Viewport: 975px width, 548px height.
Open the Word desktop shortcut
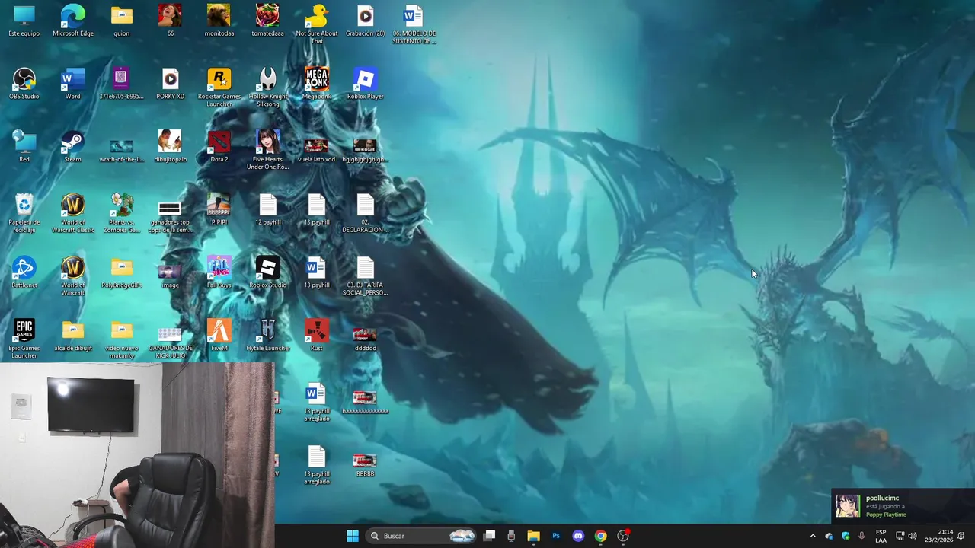point(73,84)
